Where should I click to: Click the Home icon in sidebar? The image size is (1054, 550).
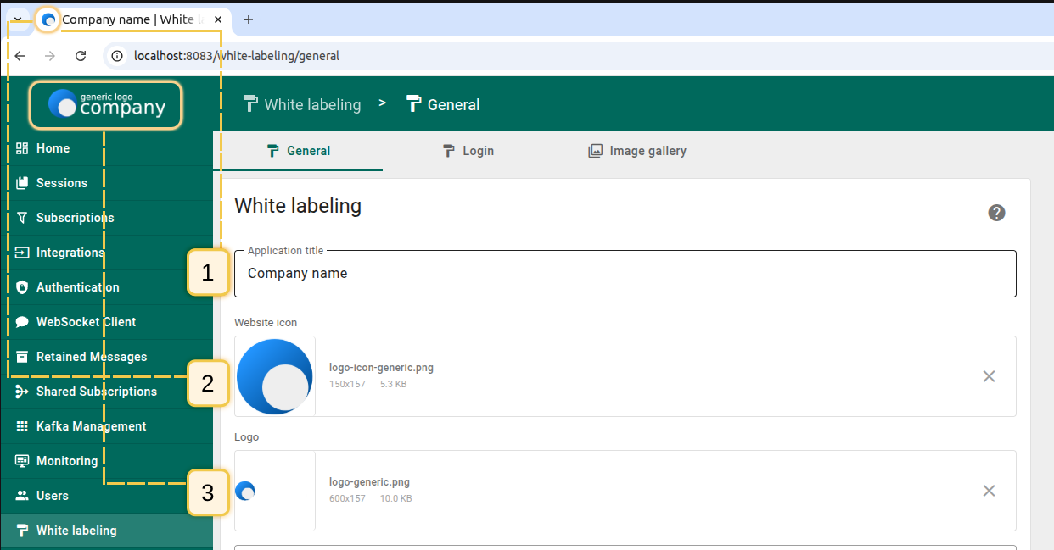pos(23,148)
